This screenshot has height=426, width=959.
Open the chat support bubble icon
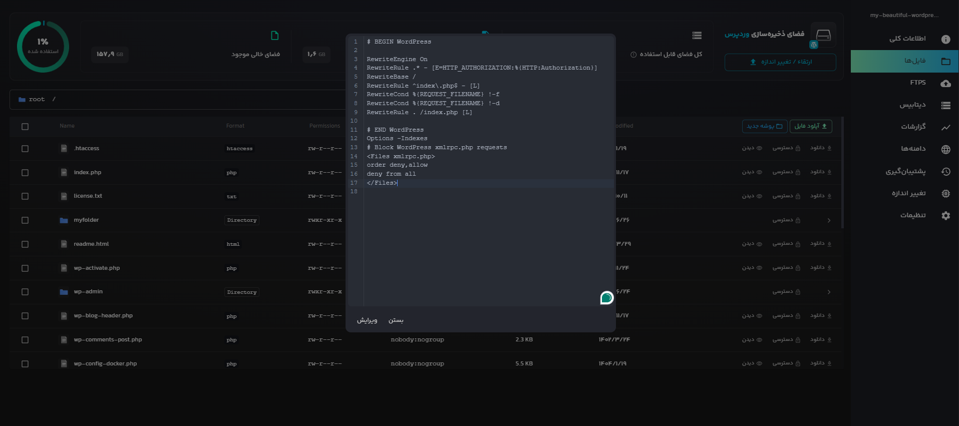pos(606,298)
